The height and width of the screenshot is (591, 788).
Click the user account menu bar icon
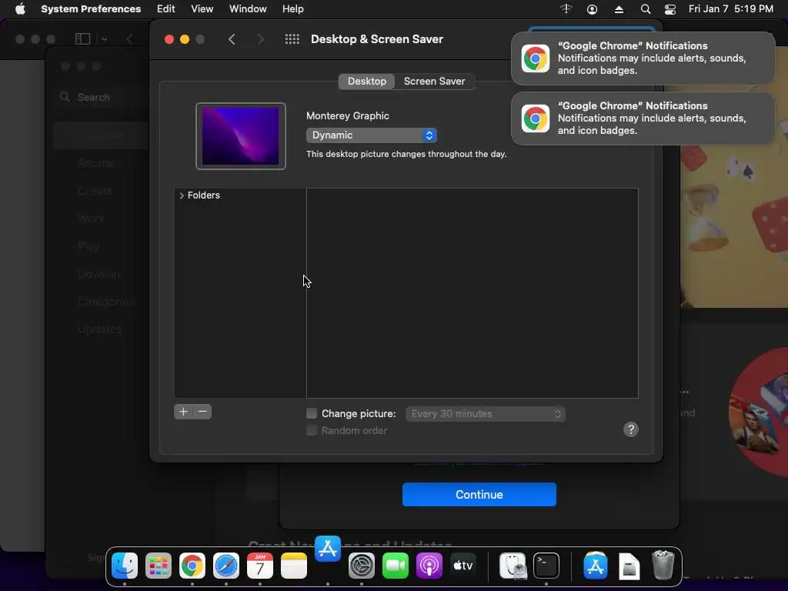click(x=592, y=9)
